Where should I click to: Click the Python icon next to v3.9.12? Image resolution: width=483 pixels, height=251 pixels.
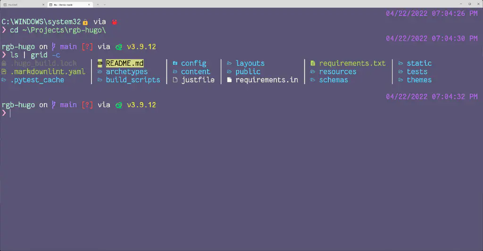point(119,47)
